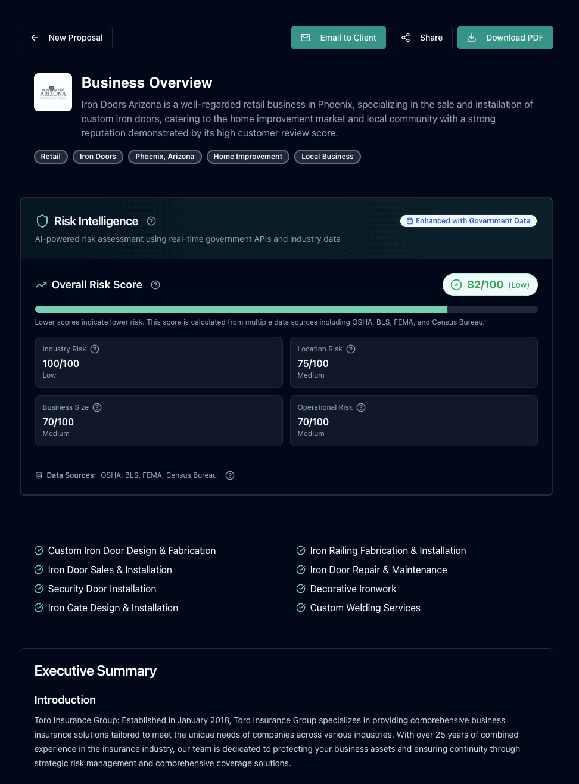Expand the Overall Risk Score help popover
Image resolution: width=579 pixels, height=784 pixels.
tap(155, 285)
